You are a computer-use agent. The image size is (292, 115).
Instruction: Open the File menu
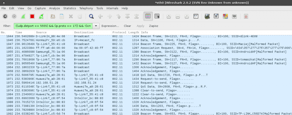[x=3, y=8]
